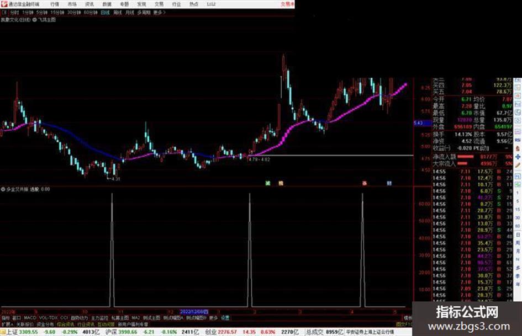
Task: Click the 通达信 app logo icon
Action: pos(4,4)
